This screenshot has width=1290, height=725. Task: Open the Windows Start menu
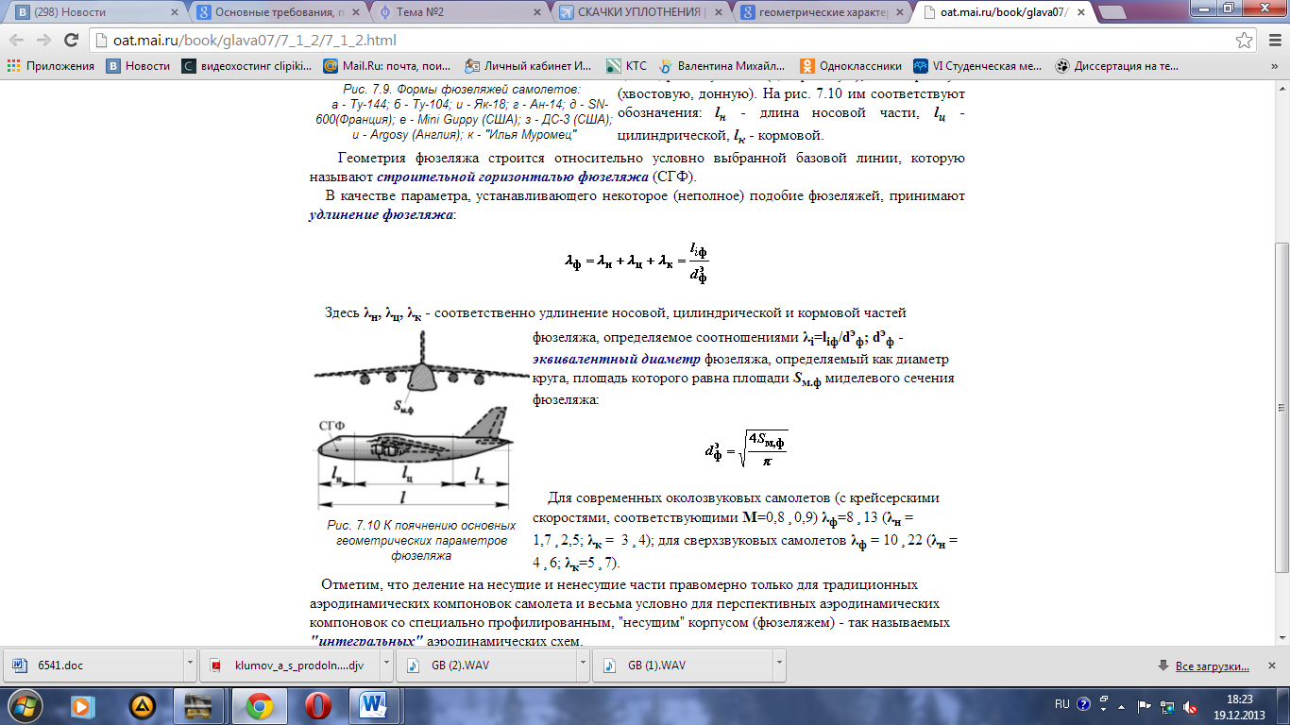tap(25, 704)
